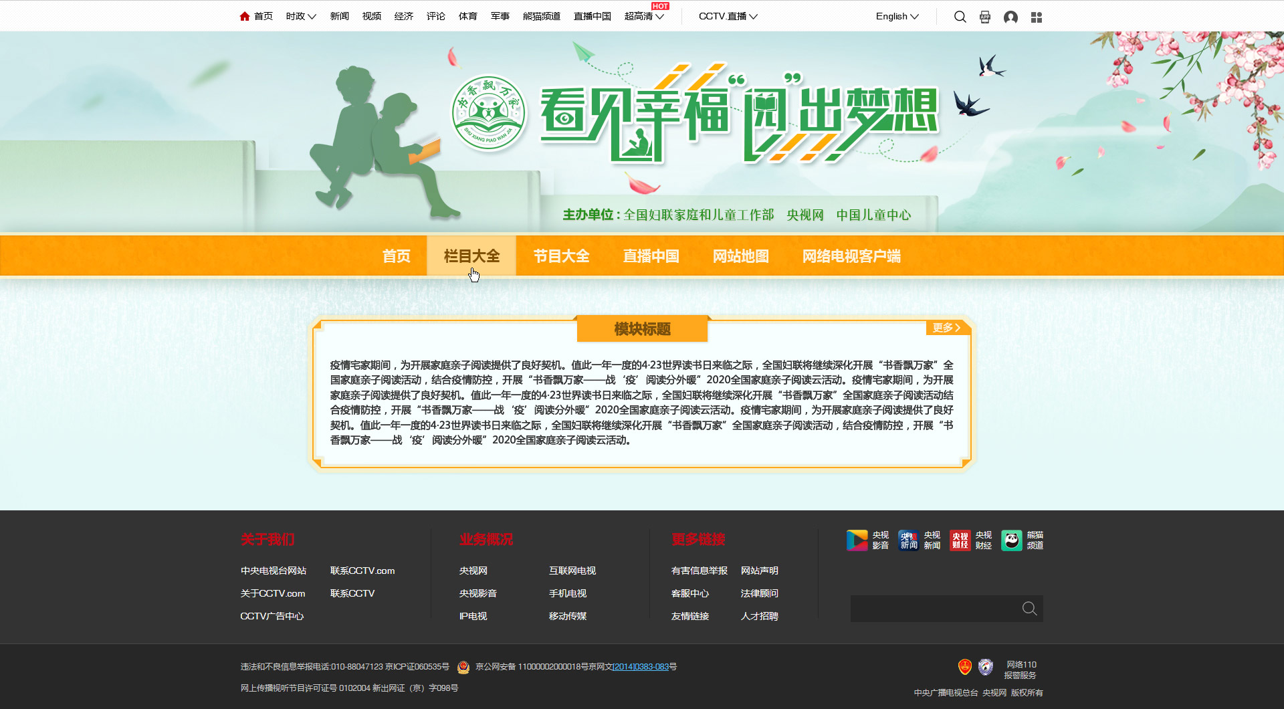Click the 熊猫频道 panda icon in the footer
Viewport: 1284px width, 709px height.
[x=1011, y=540]
